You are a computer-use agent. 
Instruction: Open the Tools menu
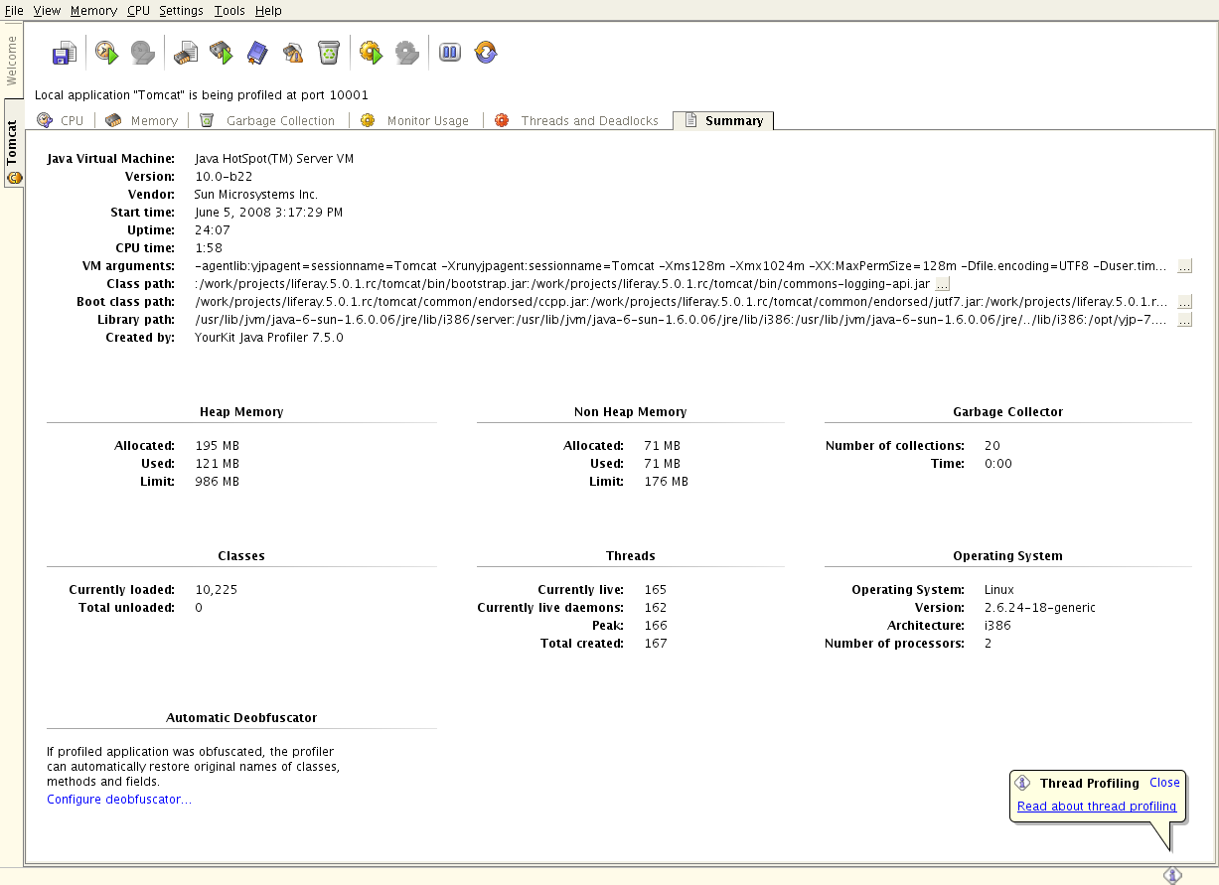[x=229, y=10]
